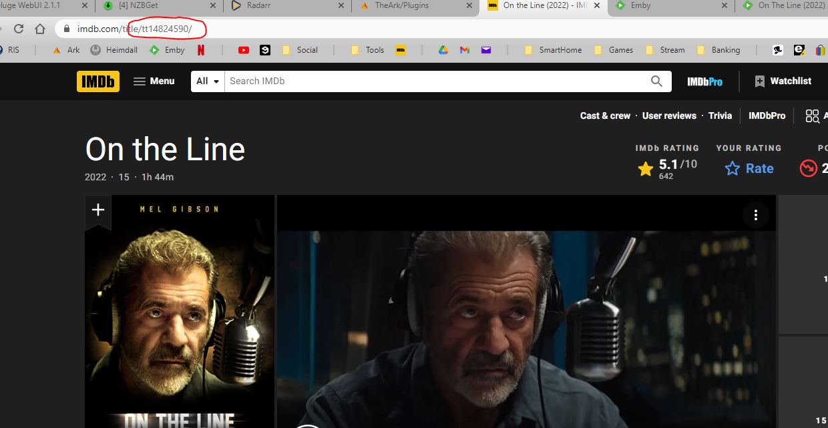Open the Netflix bookmark icon
Viewport: 828px width, 428px height.
pos(200,50)
